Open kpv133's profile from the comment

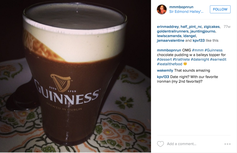163,77
